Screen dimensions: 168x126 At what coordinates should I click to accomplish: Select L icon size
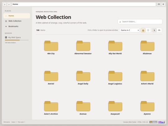pos(154,30)
